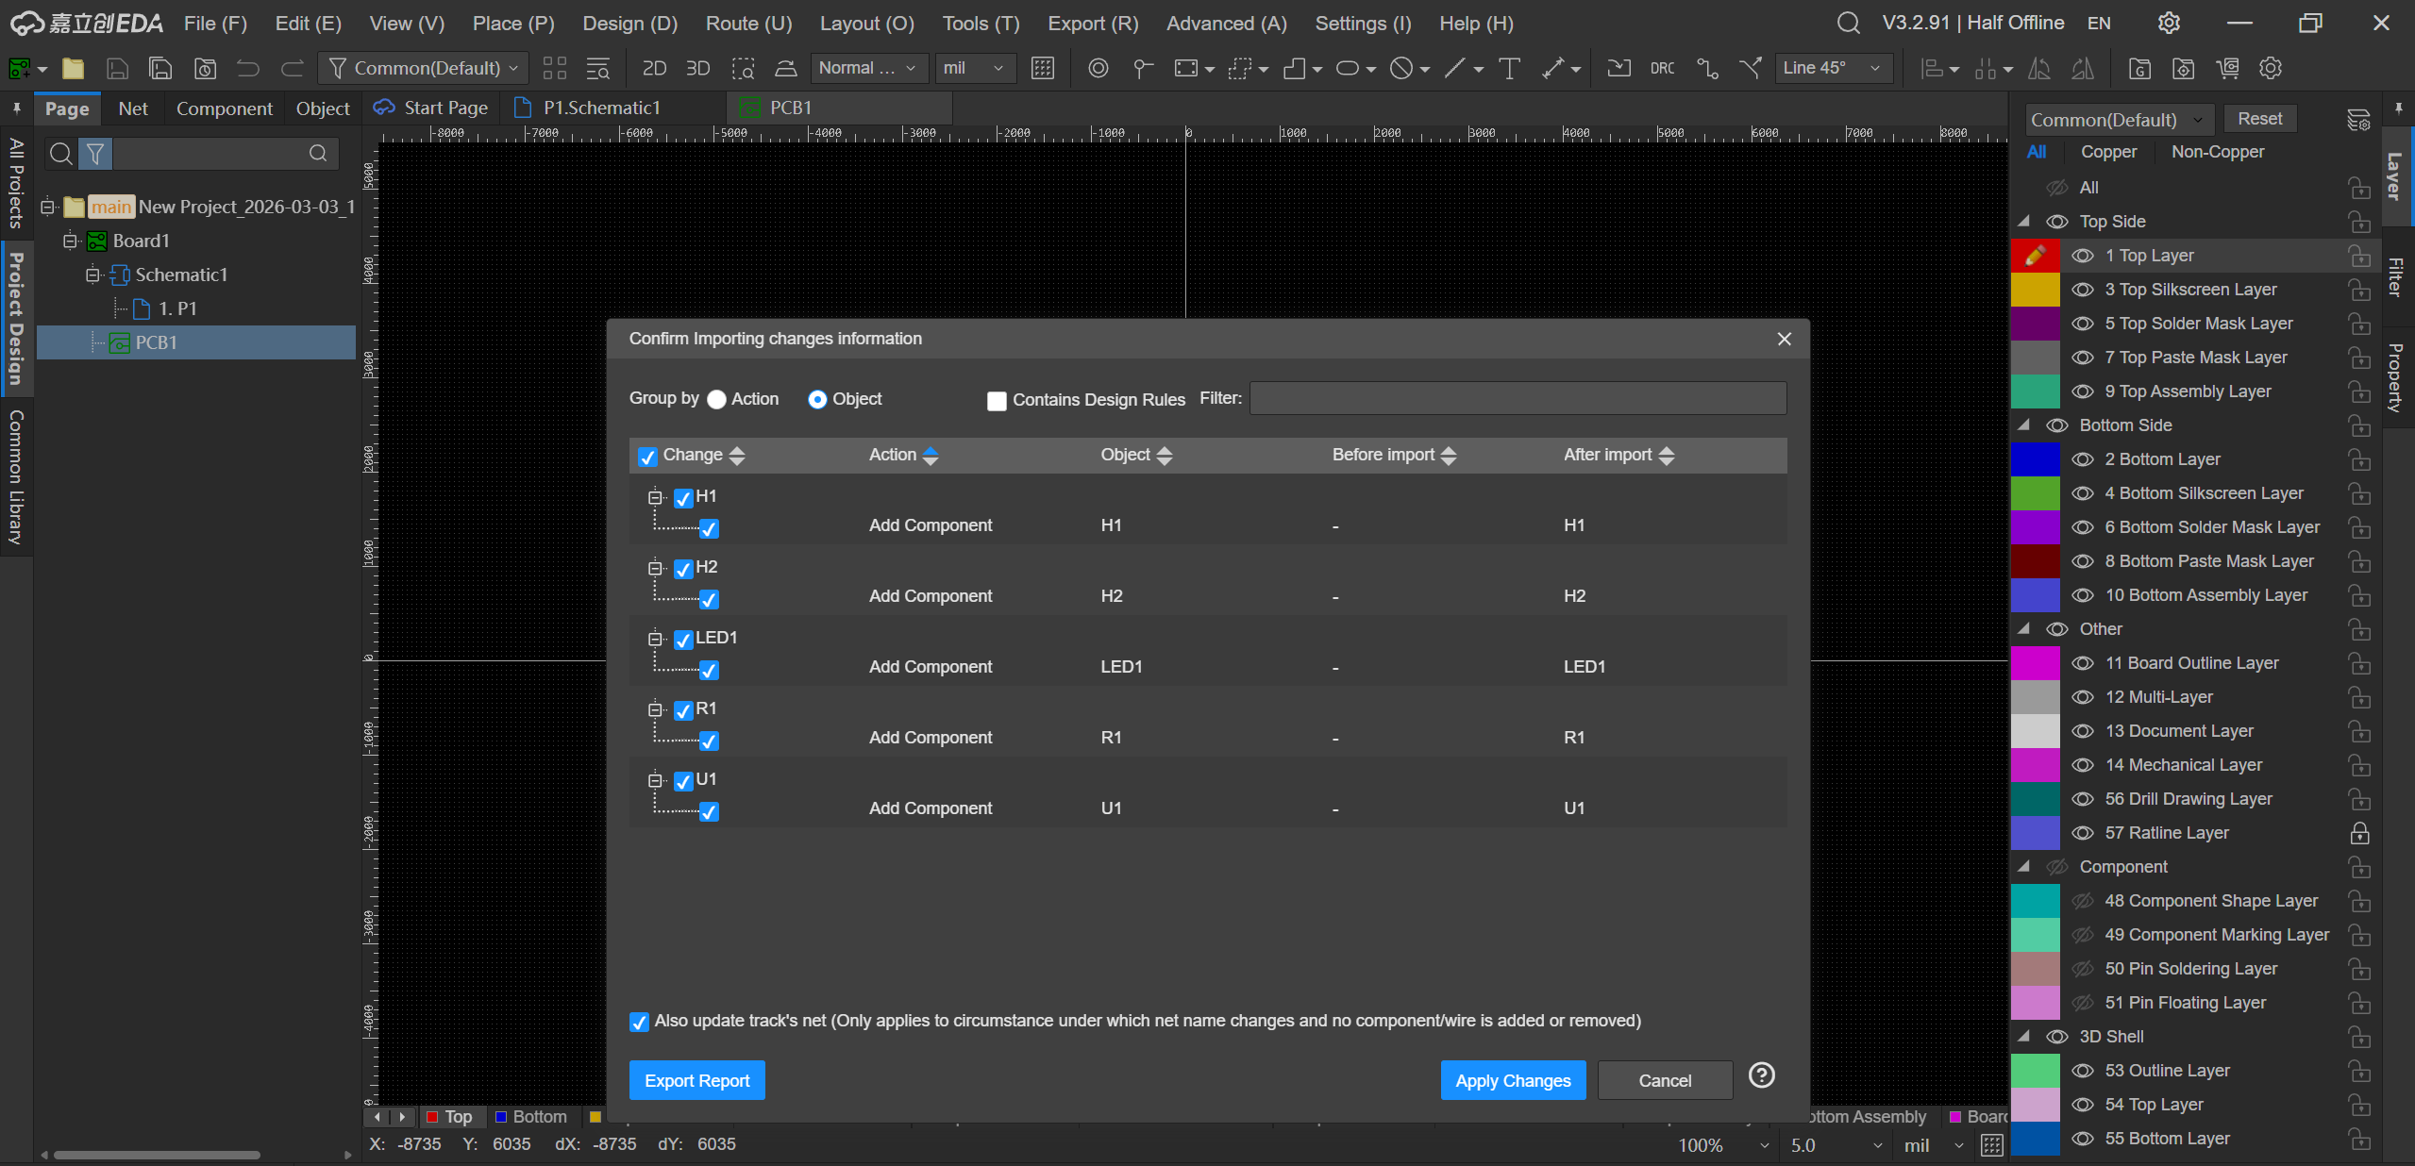Click the Apply Changes button
Screen dimensions: 2415x1166
[x=1512, y=1080]
